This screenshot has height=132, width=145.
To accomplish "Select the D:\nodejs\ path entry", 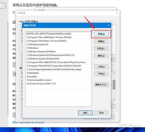I will 59,76.
